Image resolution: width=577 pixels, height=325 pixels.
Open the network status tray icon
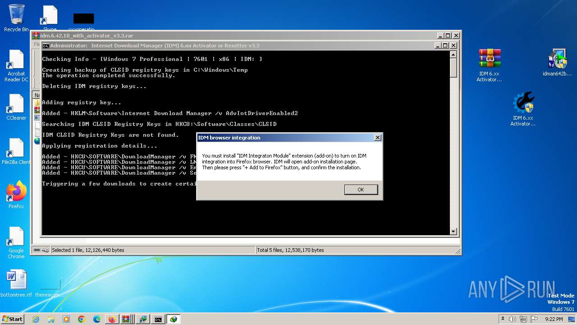tap(523, 319)
